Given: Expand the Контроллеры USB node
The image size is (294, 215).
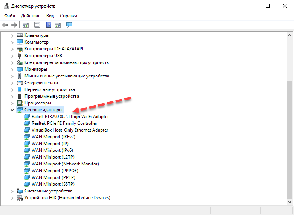Looking at the screenshot, I should pos(12,56).
